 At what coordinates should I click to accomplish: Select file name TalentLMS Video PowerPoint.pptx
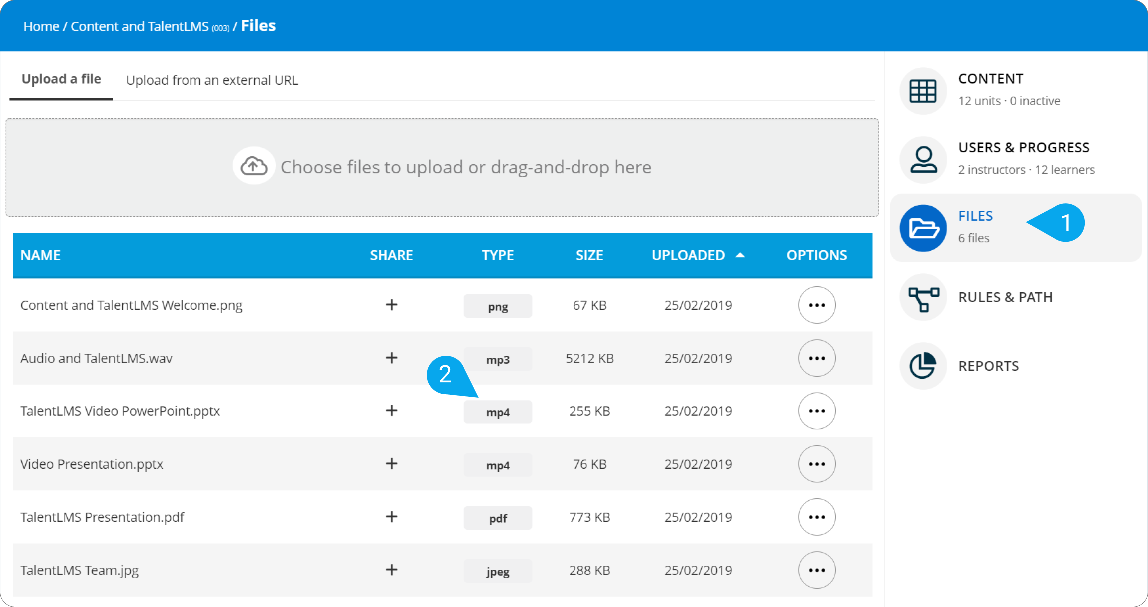coord(120,411)
